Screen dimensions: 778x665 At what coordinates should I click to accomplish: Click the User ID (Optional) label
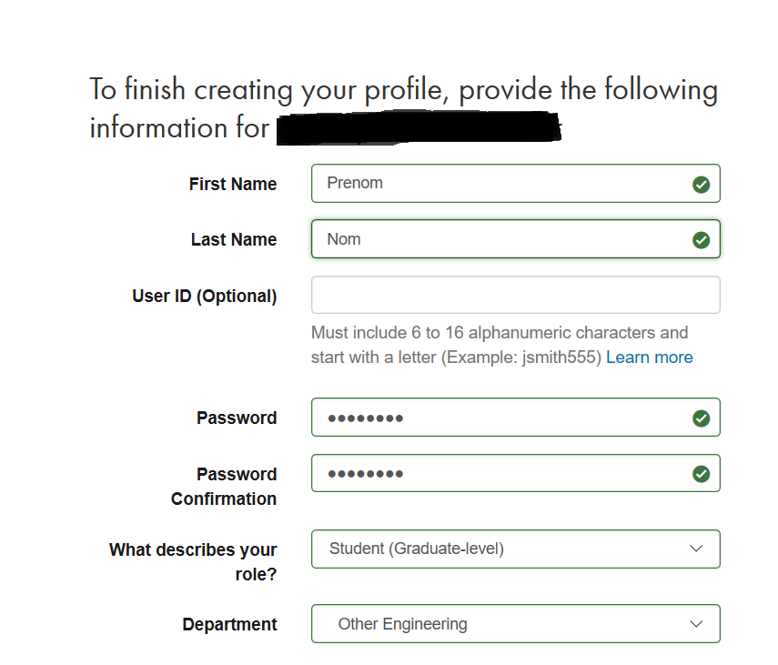[205, 297]
